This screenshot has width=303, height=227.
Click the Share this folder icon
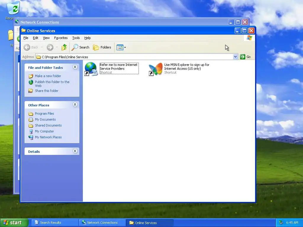[x=31, y=91]
